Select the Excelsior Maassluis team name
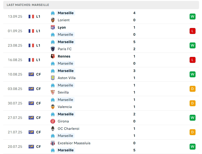 (74, 143)
